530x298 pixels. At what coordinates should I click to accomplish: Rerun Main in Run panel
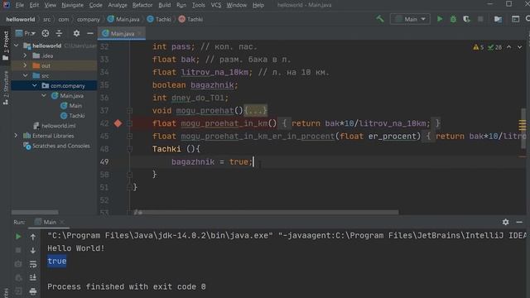tap(18, 237)
